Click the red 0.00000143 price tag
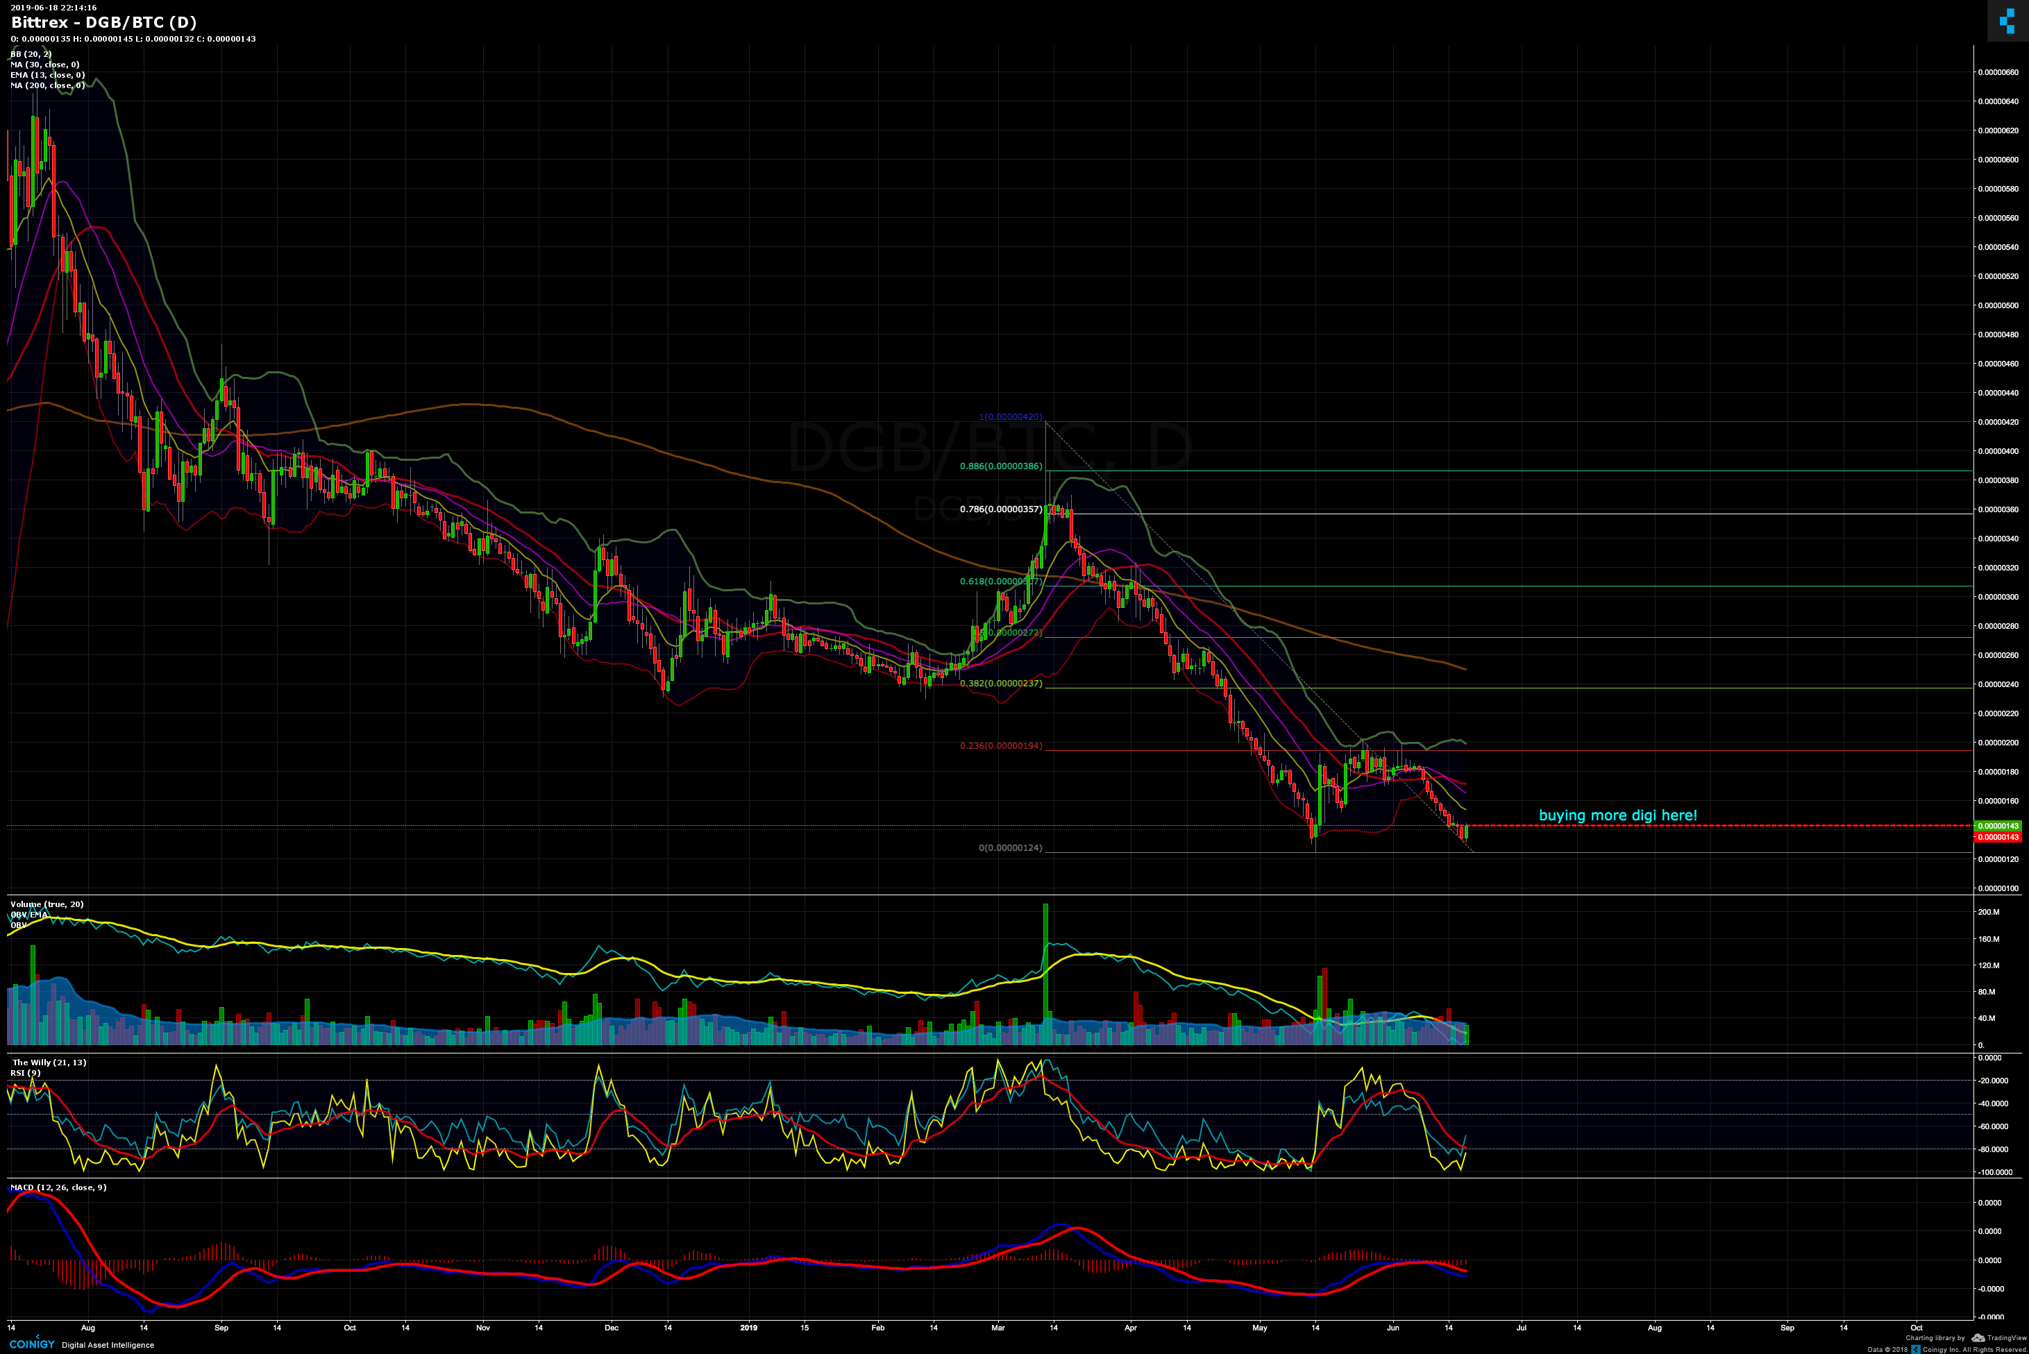The height and width of the screenshot is (1354, 2029). pos(1998,838)
